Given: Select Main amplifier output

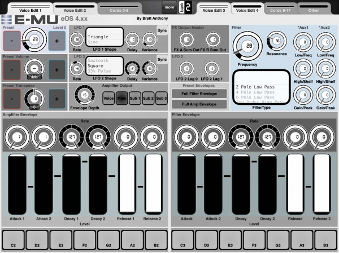Looking at the screenshot, I should point(121,98).
